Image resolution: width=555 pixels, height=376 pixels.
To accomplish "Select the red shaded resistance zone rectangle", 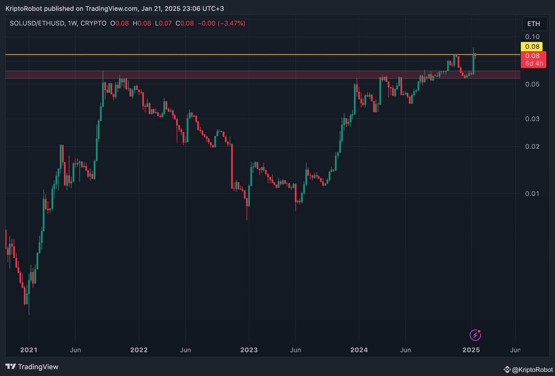I will tap(263, 74).
